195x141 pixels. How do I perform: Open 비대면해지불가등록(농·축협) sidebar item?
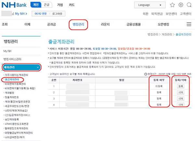(x=20, y=88)
